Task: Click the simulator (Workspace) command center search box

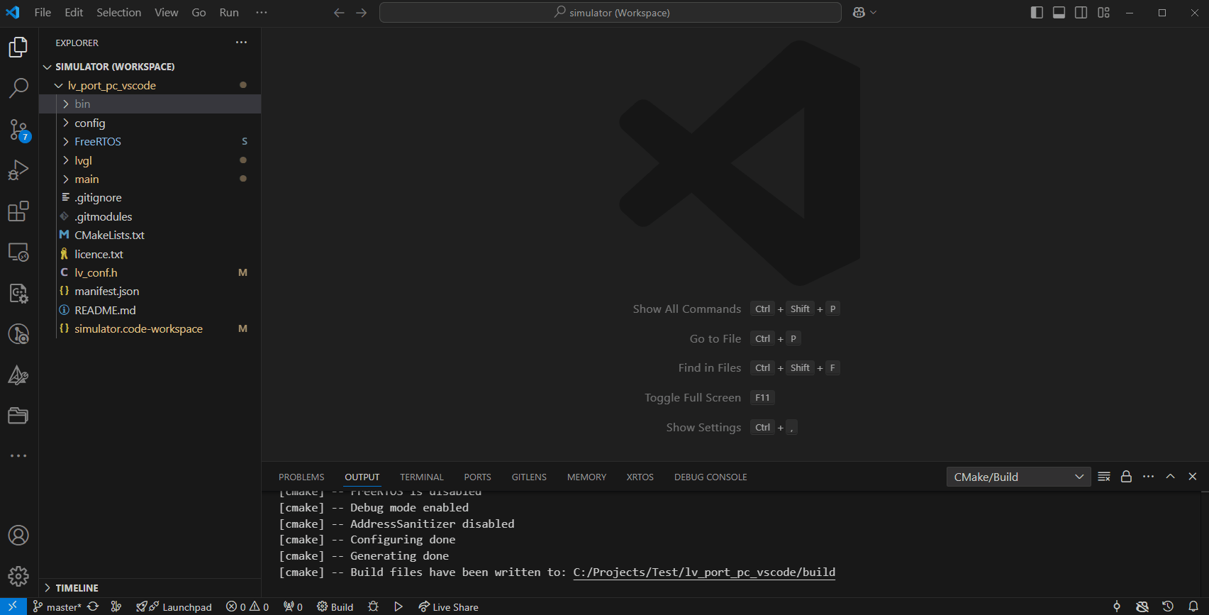Action: pos(611,13)
